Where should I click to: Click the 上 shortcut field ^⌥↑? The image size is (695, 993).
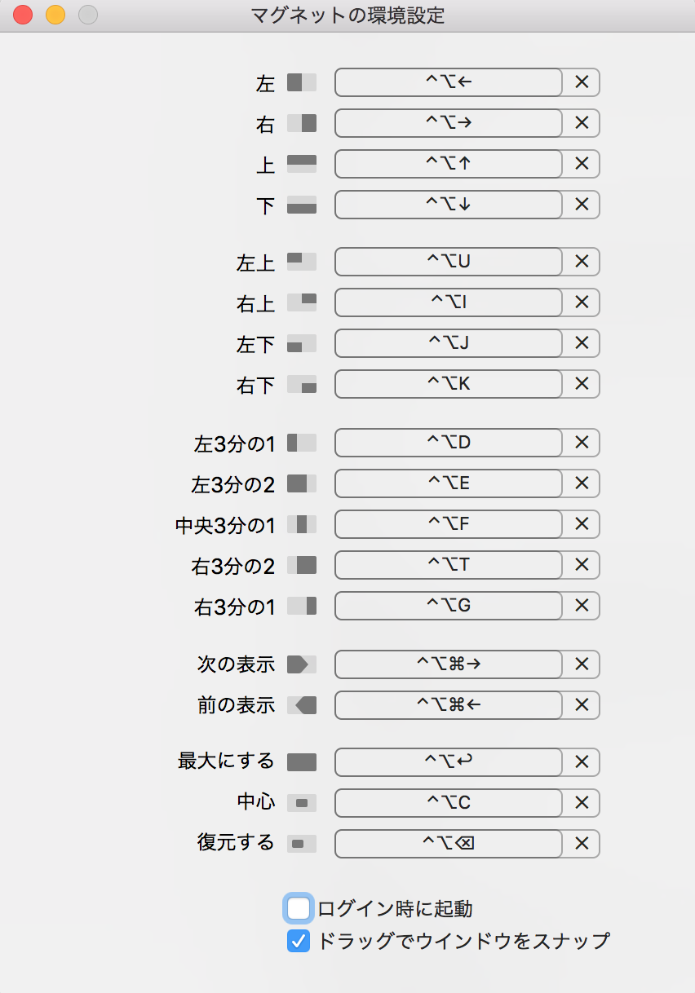pyautogui.click(x=449, y=164)
